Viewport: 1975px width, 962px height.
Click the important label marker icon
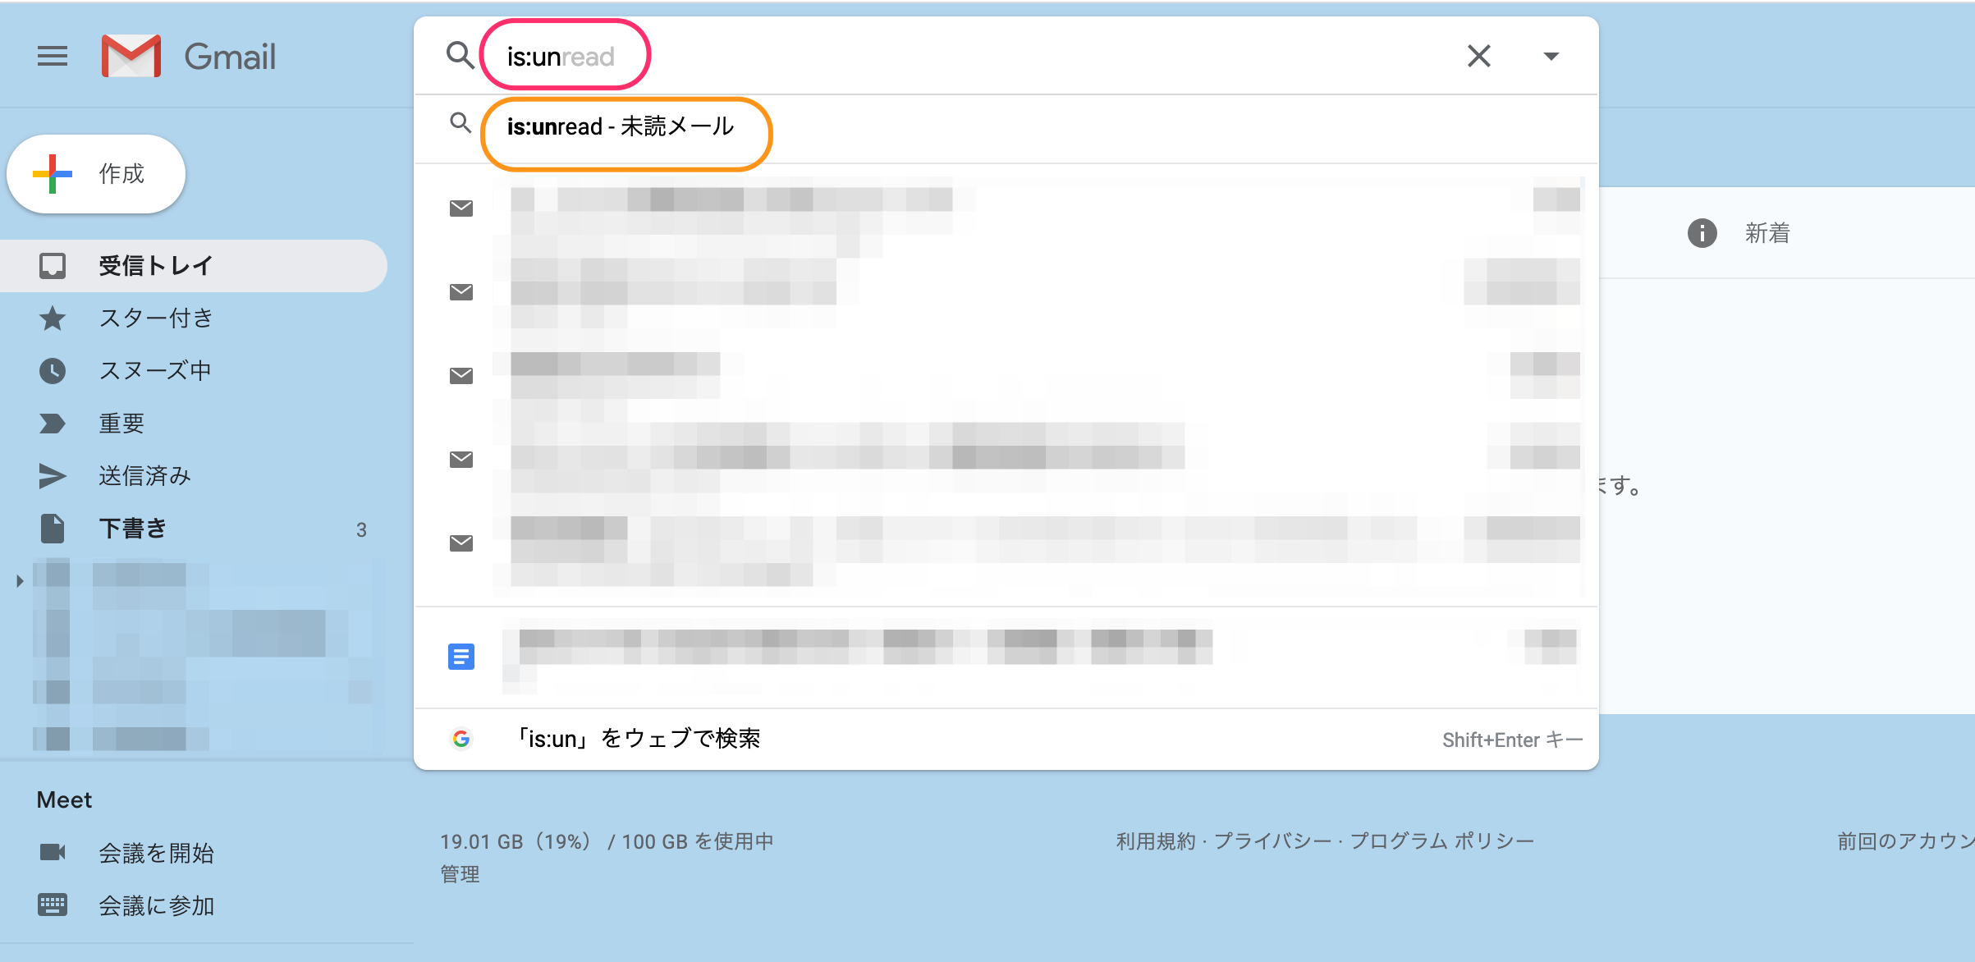53,424
